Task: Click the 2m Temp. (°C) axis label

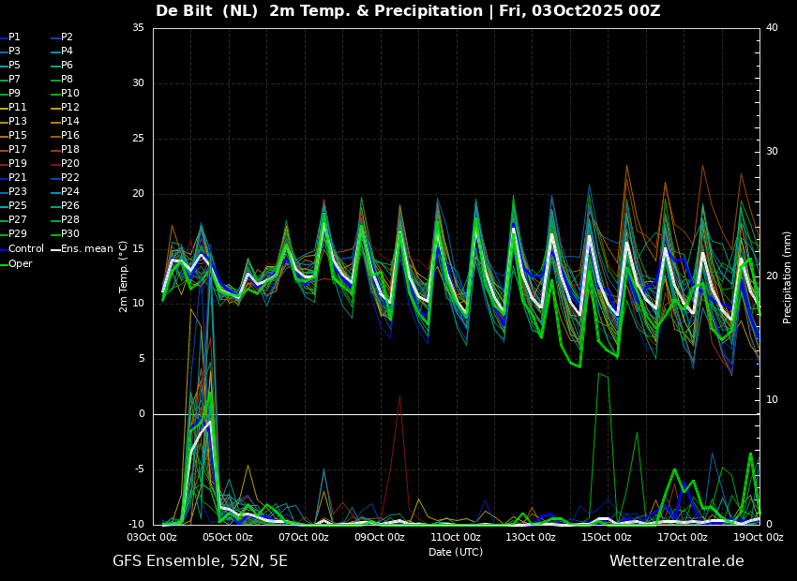Action: click(124, 276)
